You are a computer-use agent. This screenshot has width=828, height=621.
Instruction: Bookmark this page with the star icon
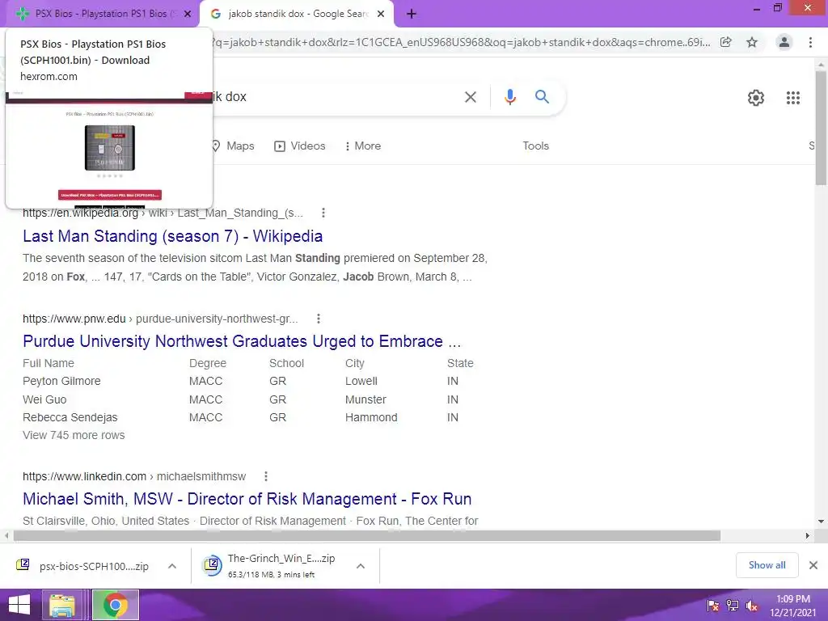point(752,42)
